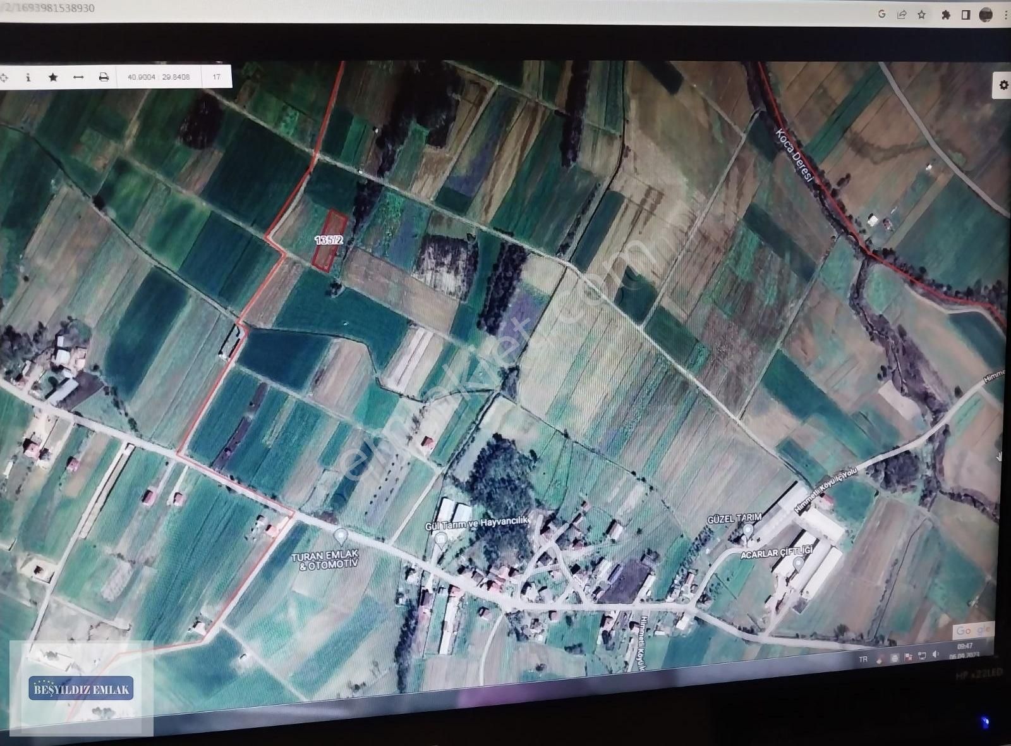The width and height of the screenshot is (1011, 746).
Task: Click the TURAN EMLAK & OTOMOTİV map pin
Action: [341, 537]
